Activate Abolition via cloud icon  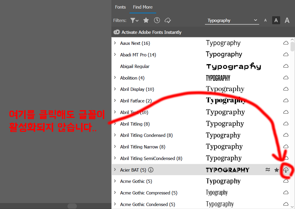pyautogui.click(x=286, y=77)
